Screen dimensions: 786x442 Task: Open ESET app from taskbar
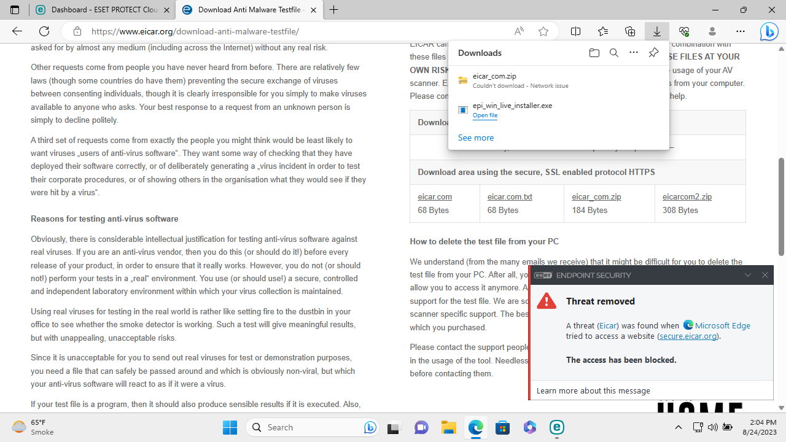click(x=557, y=427)
